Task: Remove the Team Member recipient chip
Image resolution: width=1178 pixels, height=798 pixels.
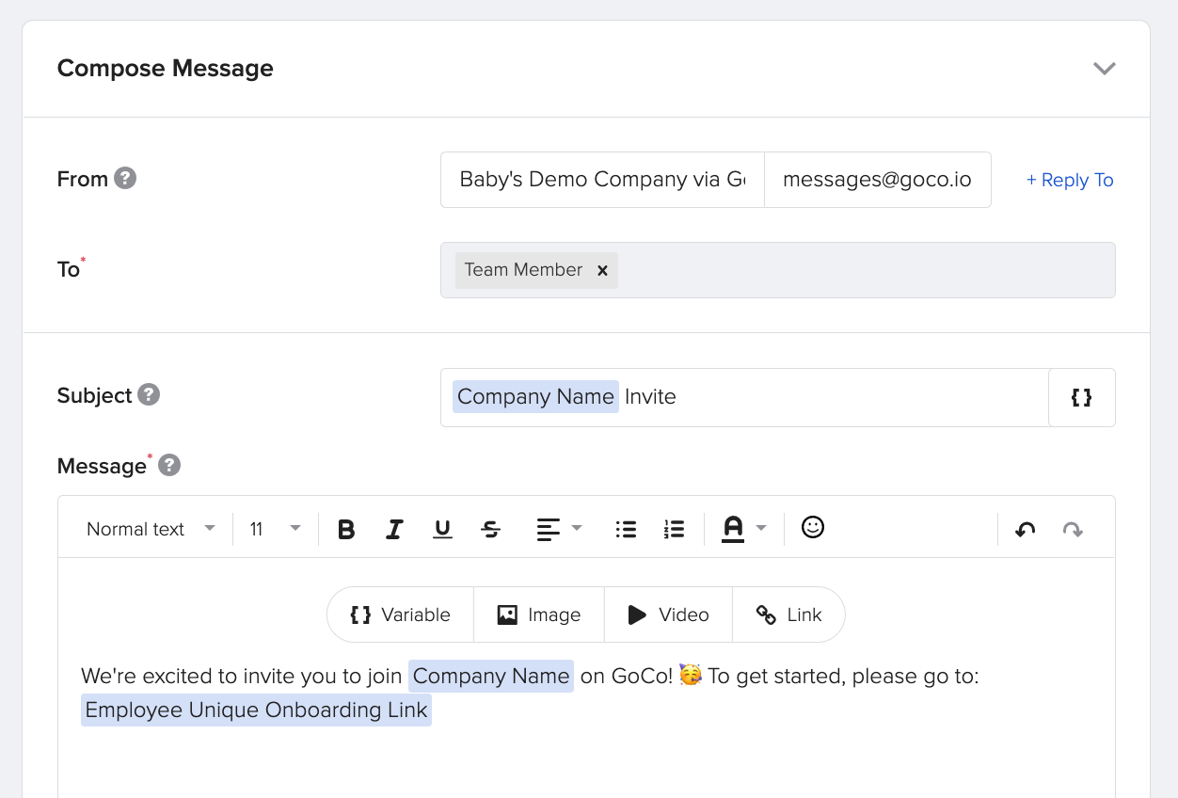Action: [603, 270]
